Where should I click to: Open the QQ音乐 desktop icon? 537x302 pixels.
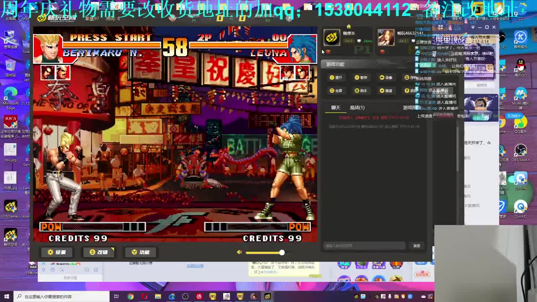click(x=521, y=124)
